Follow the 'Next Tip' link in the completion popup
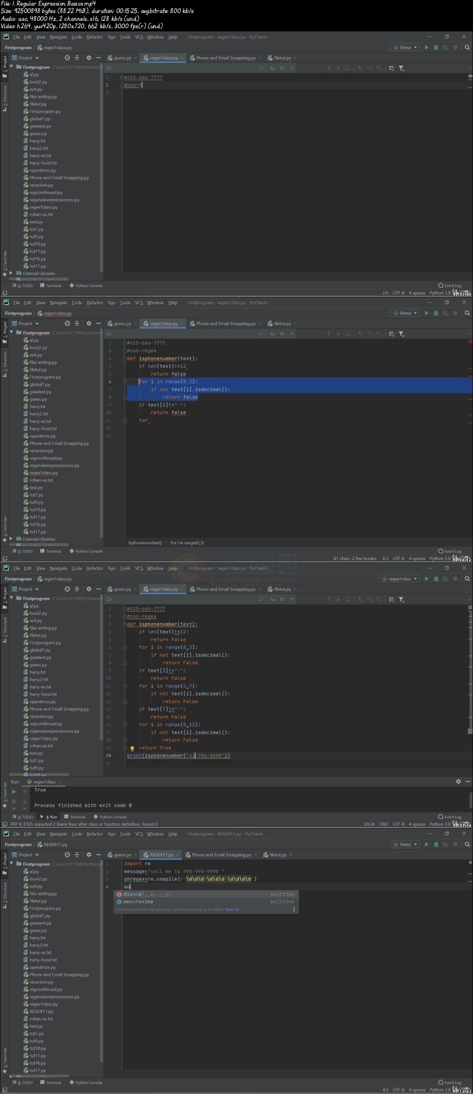473x1094 pixels. coord(232,910)
